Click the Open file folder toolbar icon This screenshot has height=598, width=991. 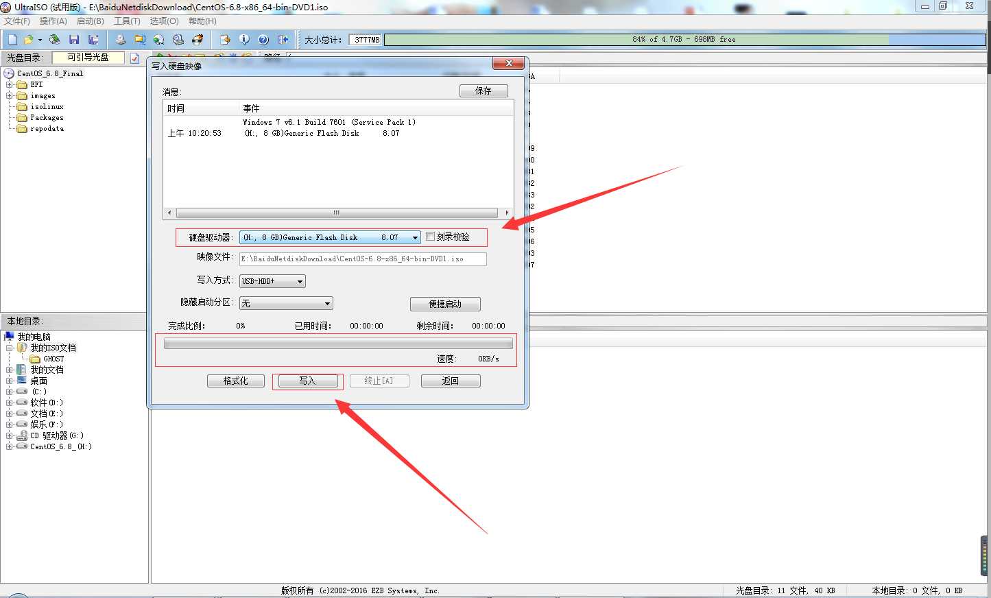[x=28, y=40]
